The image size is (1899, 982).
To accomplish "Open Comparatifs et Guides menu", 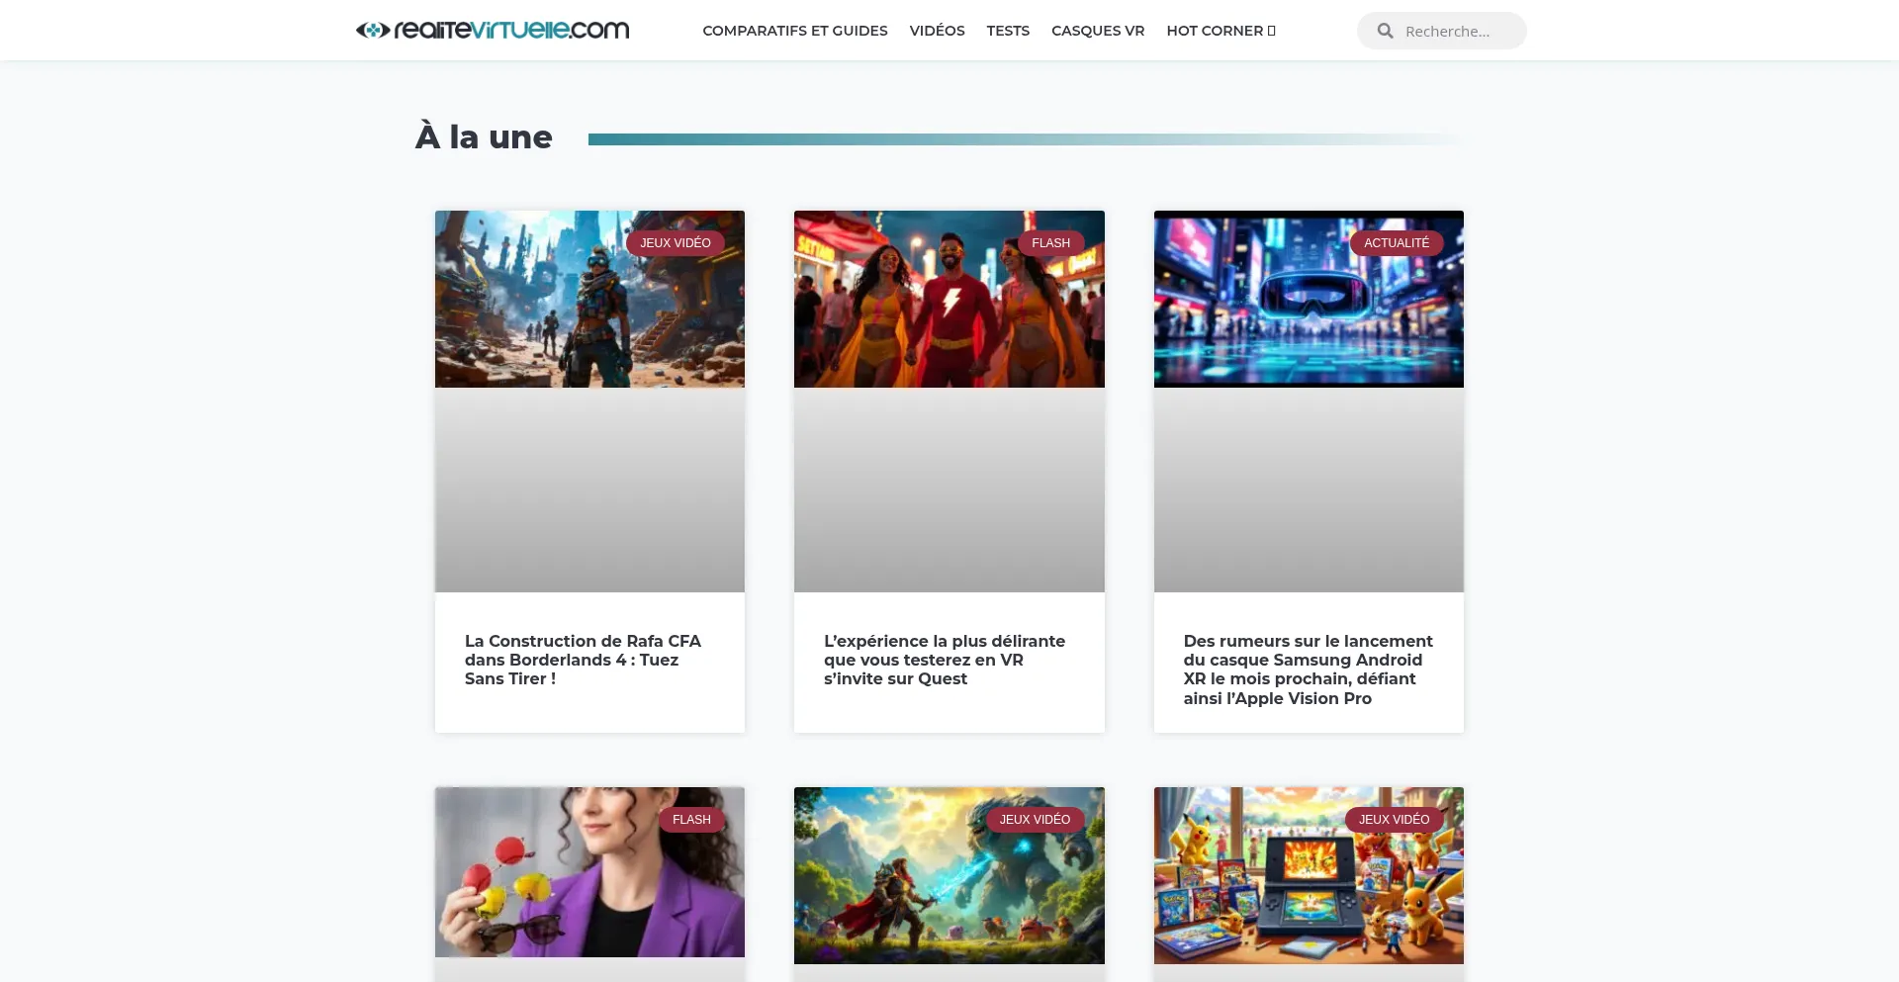I will click(795, 31).
